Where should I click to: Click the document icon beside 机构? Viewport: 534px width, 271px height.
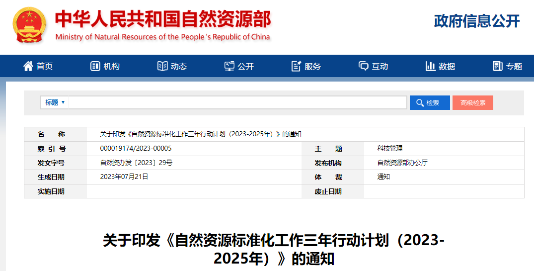[95, 66]
